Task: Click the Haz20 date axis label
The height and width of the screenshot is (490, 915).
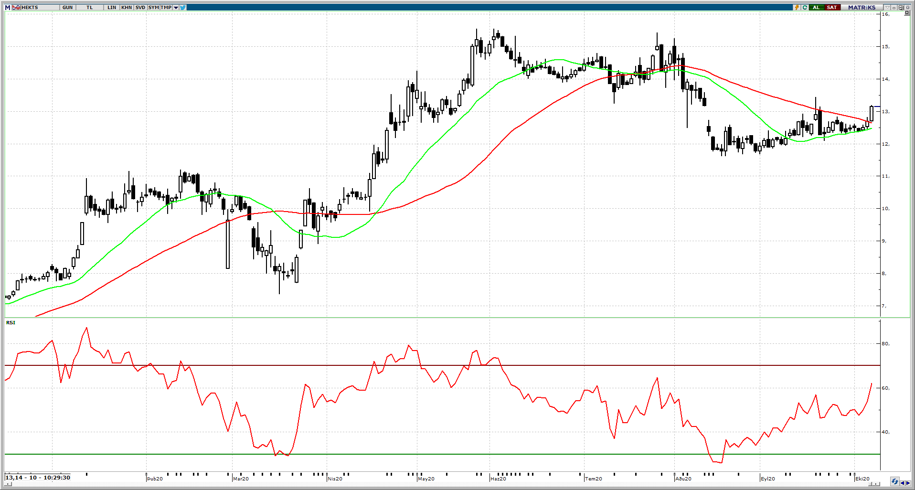Action: click(498, 479)
